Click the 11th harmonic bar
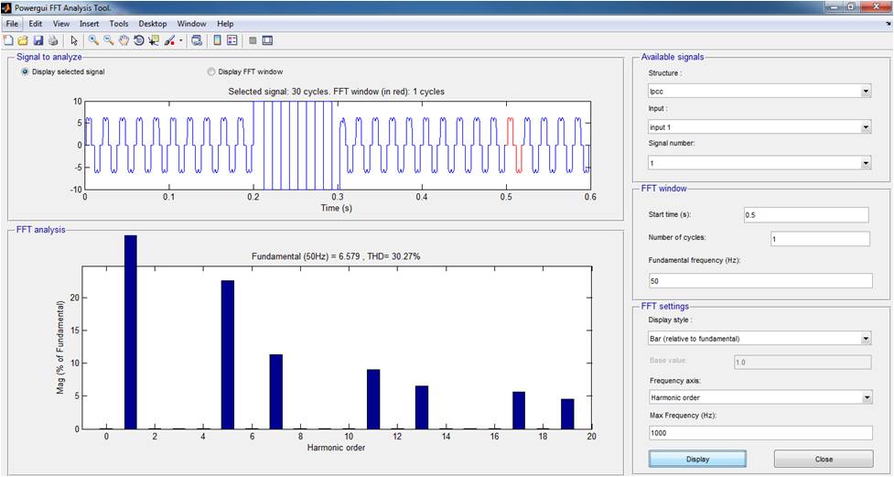 tap(373, 399)
